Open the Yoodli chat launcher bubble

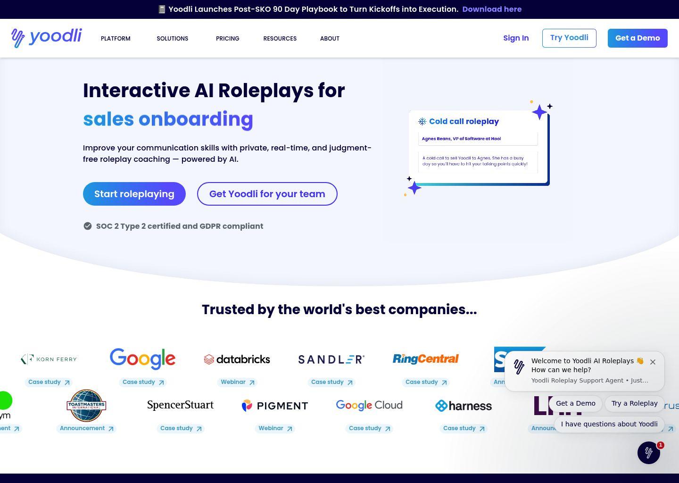648,453
